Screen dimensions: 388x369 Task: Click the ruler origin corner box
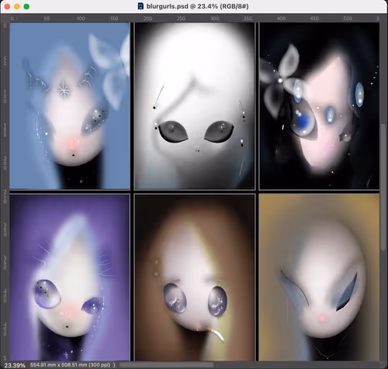click(x=5, y=19)
